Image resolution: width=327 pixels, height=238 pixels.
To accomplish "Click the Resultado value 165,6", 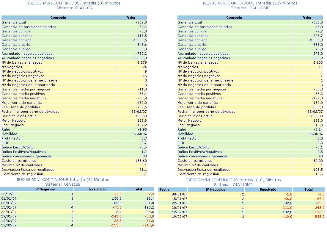I will click(117, 203).
